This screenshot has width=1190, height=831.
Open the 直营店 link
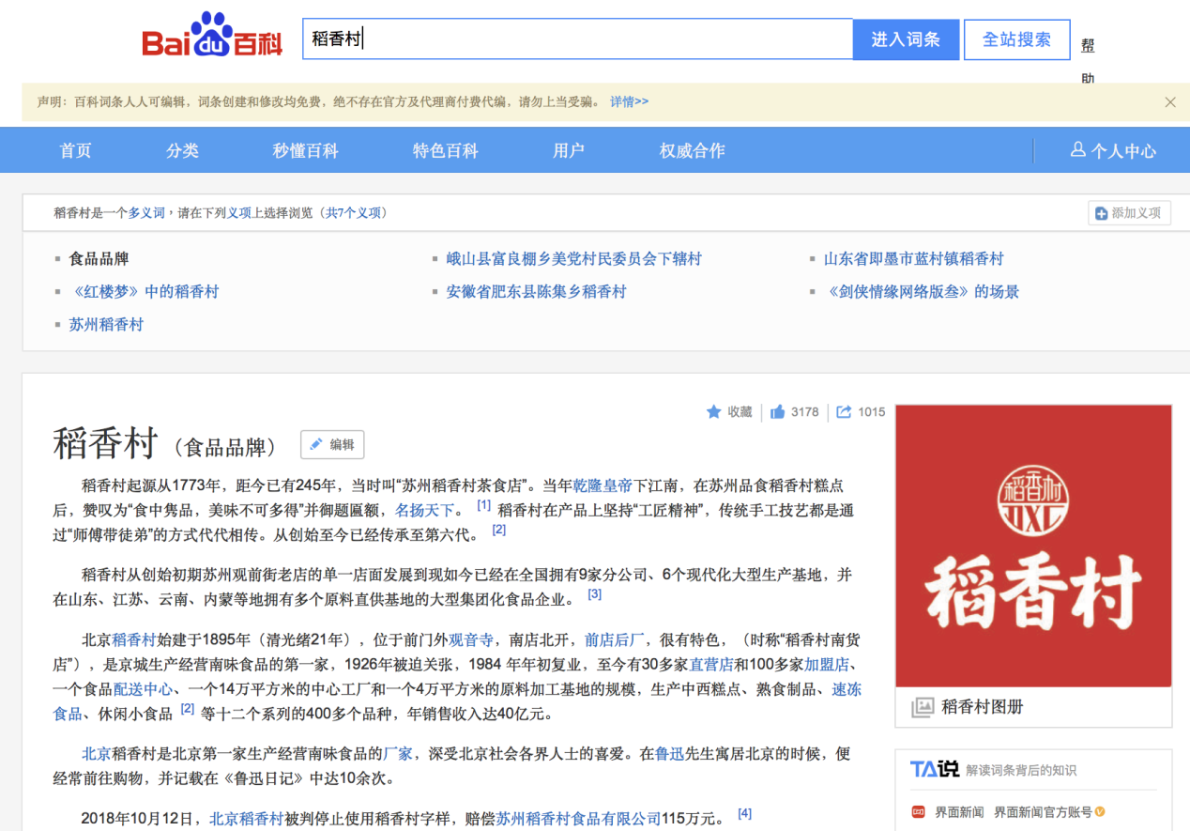(x=712, y=665)
